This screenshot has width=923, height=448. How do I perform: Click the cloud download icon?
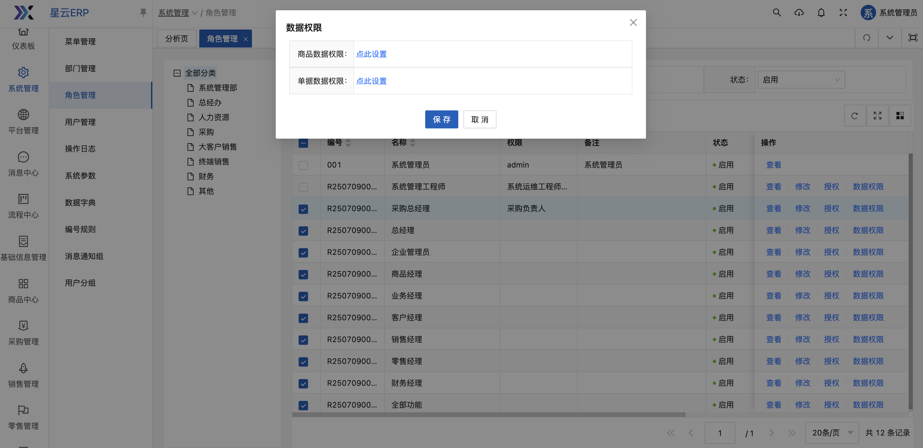click(799, 13)
